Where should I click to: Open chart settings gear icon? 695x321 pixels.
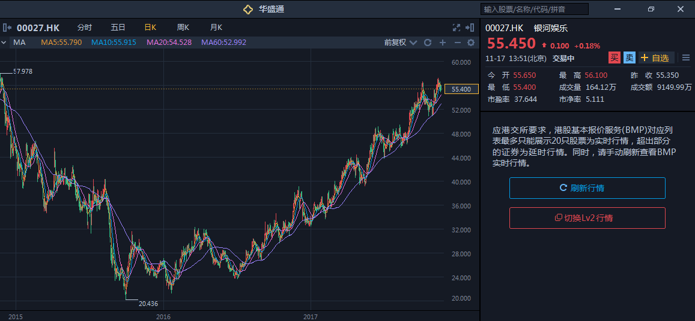[471, 43]
